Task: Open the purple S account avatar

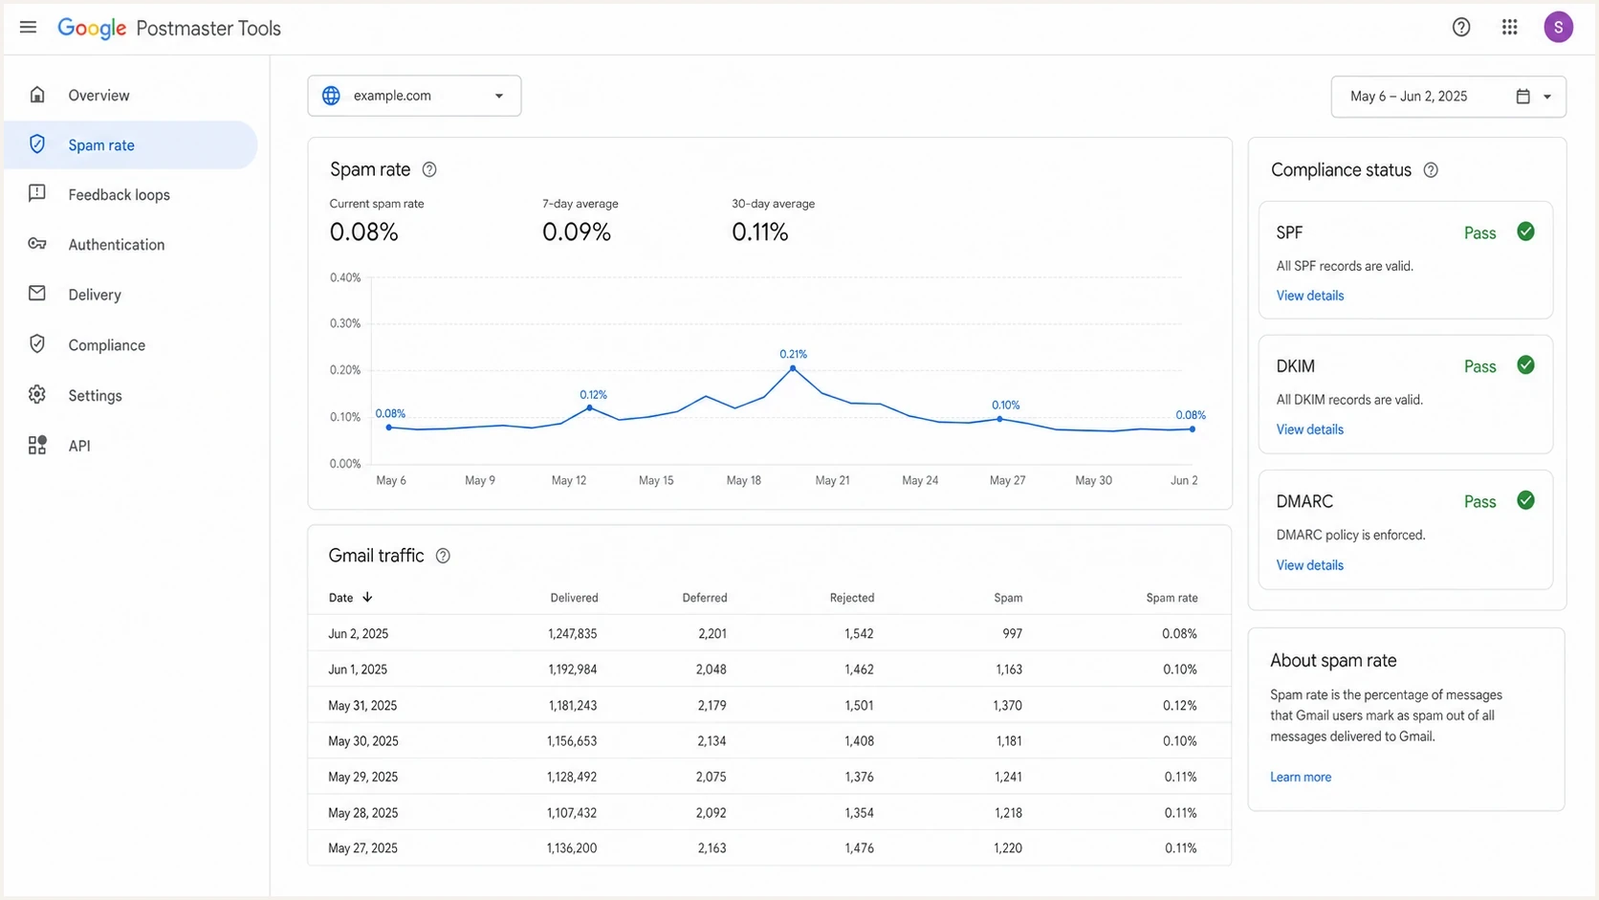Action: [x=1558, y=27]
